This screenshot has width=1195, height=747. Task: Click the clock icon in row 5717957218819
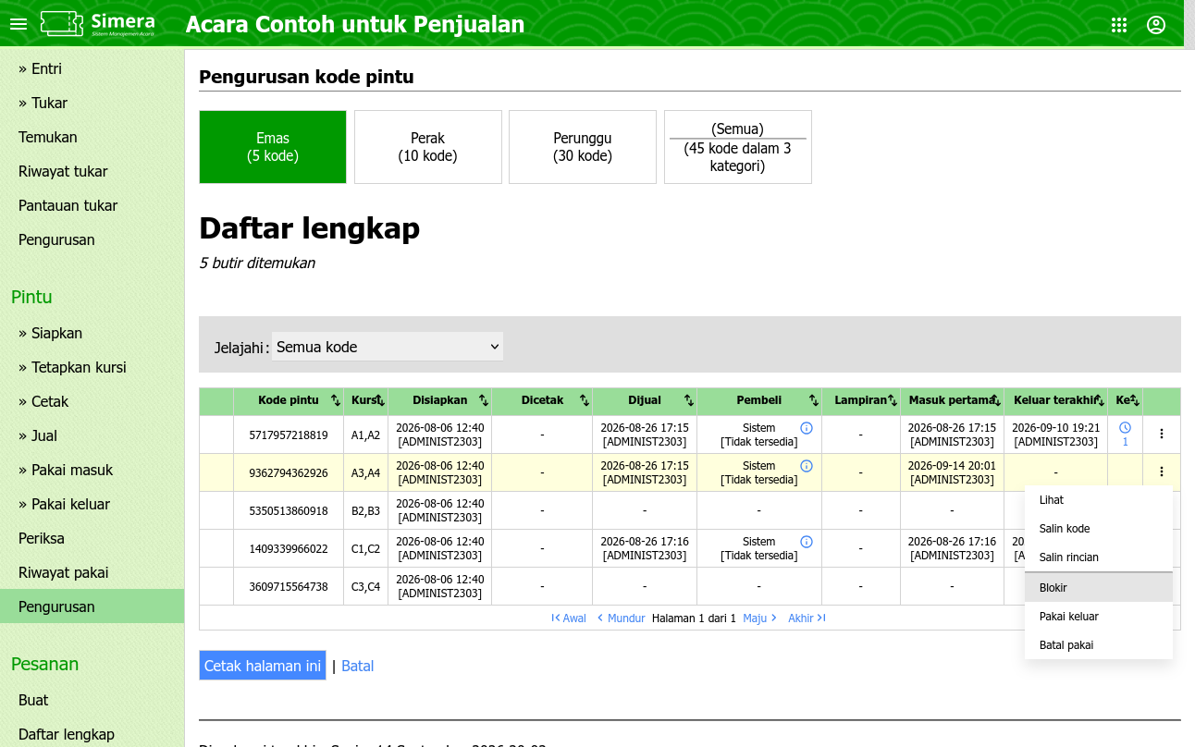1126,428
